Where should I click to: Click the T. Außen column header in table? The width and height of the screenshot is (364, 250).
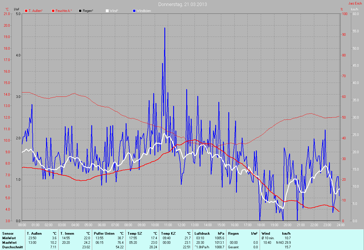pyautogui.click(x=34, y=234)
